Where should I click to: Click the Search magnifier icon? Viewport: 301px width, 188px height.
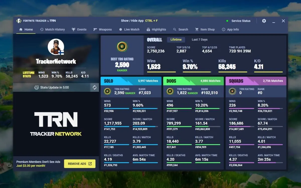(x=175, y=29)
